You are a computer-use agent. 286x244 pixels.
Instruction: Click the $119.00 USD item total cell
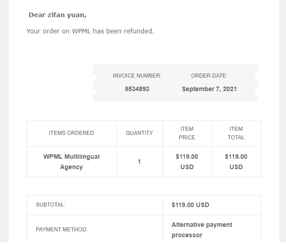[236, 161]
